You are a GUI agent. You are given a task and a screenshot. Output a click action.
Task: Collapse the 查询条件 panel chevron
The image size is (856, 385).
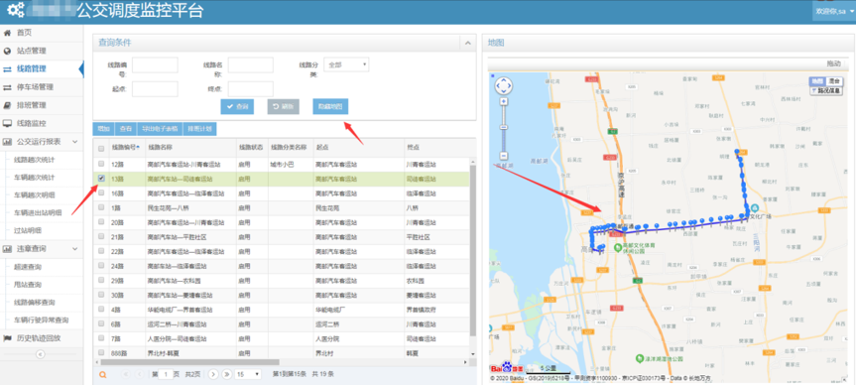coord(467,43)
